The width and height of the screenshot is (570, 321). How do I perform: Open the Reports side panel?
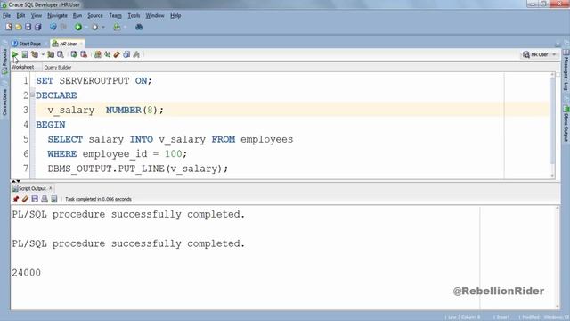(4, 62)
